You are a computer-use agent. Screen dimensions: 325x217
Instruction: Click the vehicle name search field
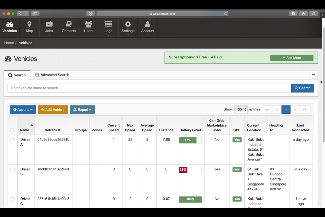(x=149, y=88)
